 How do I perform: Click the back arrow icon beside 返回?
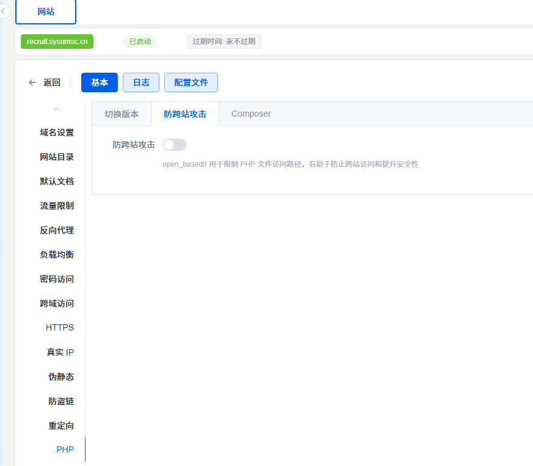click(x=32, y=82)
